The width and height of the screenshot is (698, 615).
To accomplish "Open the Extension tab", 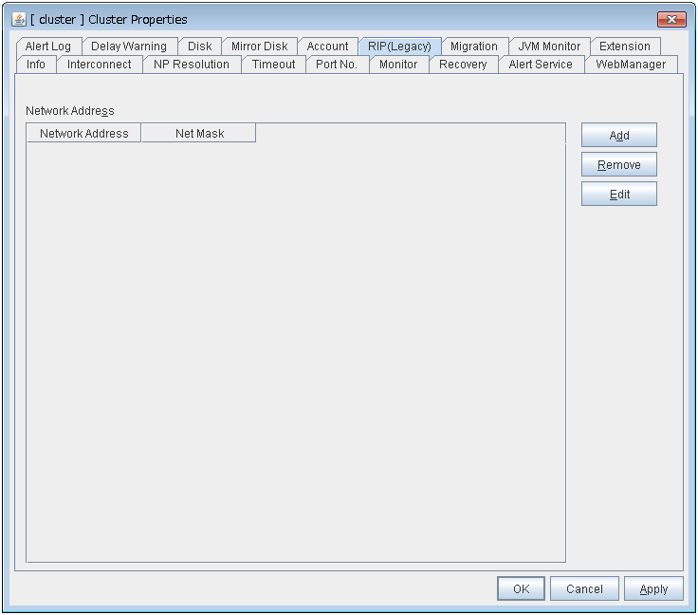I will (624, 47).
